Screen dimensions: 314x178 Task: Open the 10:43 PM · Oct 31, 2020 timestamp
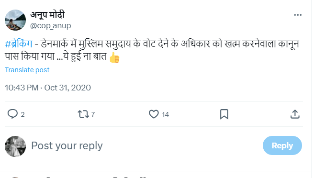[x=48, y=88]
